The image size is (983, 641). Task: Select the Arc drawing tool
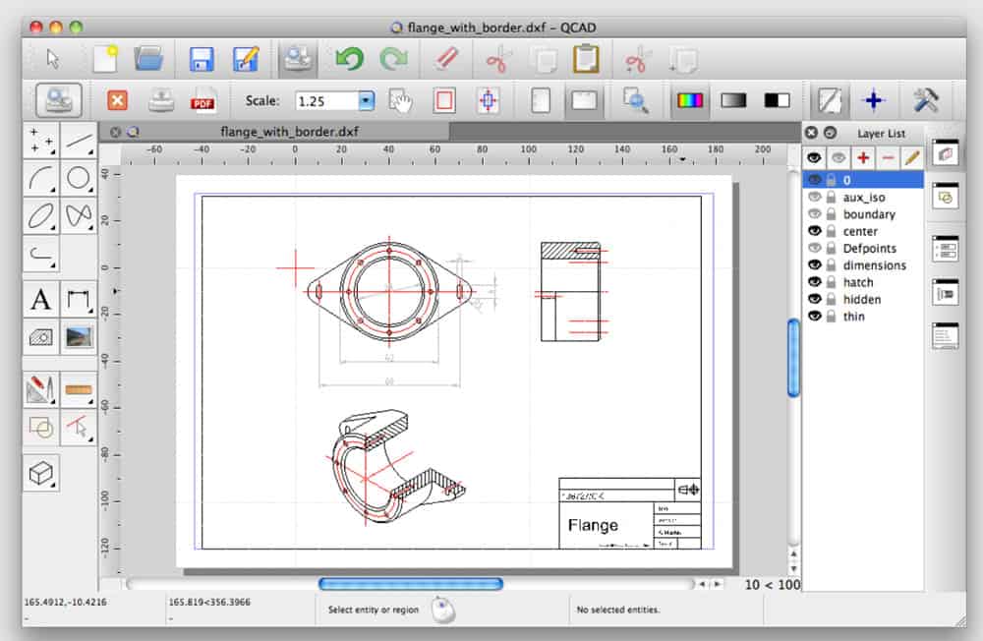coord(40,178)
